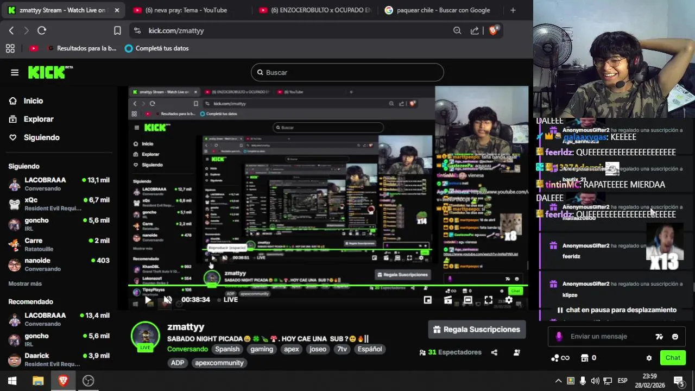Open the Conversando category link
The width and height of the screenshot is (695, 391).
pyautogui.click(x=187, y=349)
